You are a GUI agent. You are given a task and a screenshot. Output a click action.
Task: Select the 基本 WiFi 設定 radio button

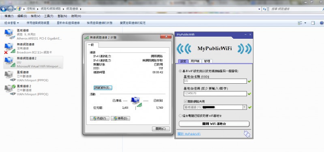coord(180,71)
